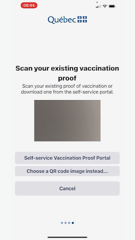Tap the cellular signal strength icon
Screen dimensions: 135x240
click(98, 6)
